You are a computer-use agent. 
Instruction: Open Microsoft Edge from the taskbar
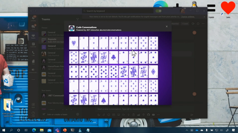(x=34, y=130)
